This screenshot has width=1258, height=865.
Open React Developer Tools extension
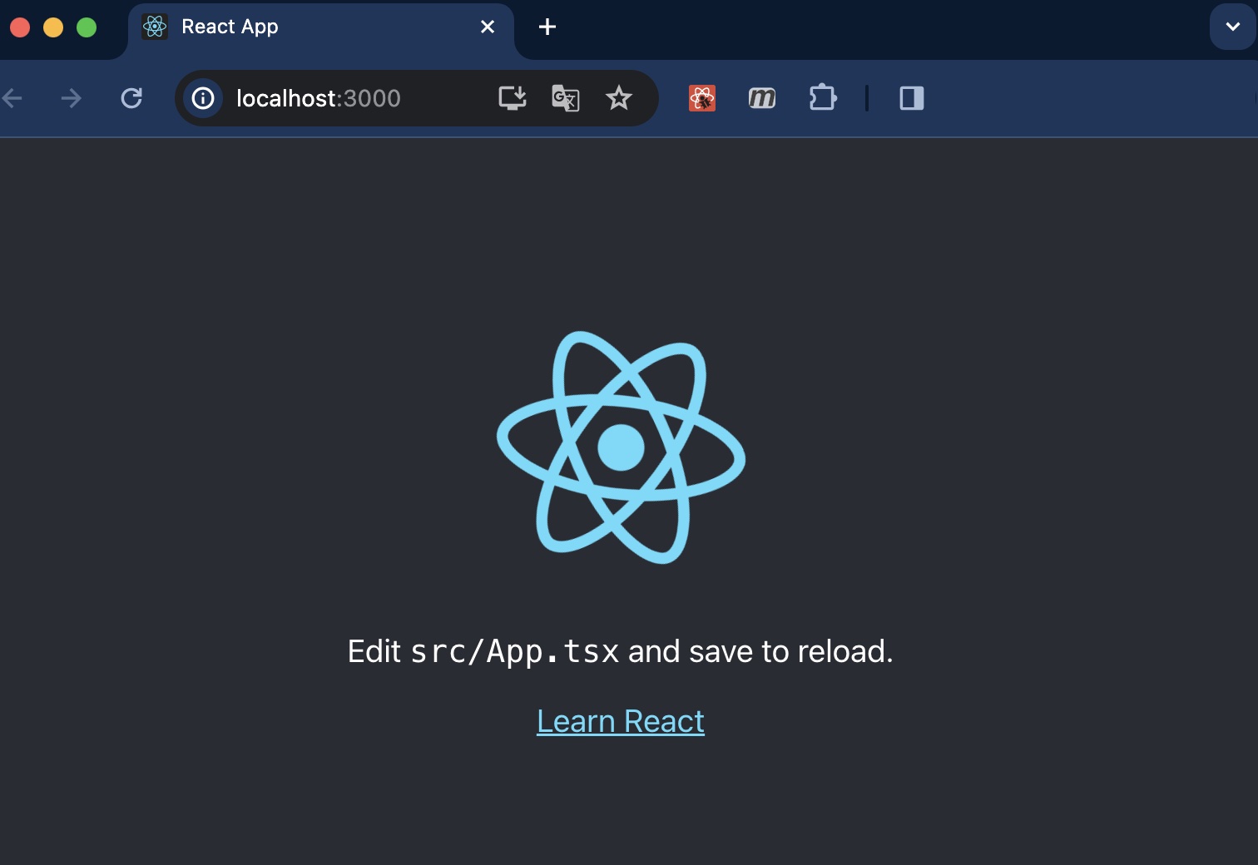pos(702,98)
